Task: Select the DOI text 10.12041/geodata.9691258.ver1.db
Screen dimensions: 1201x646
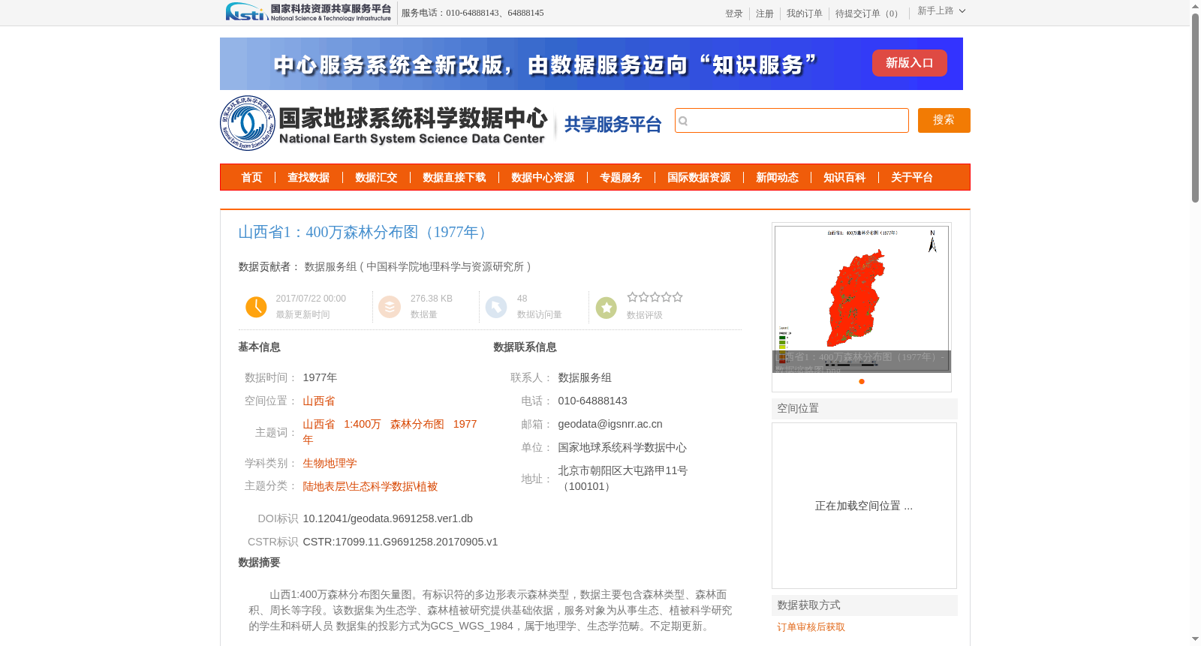Action: point(388,519)
